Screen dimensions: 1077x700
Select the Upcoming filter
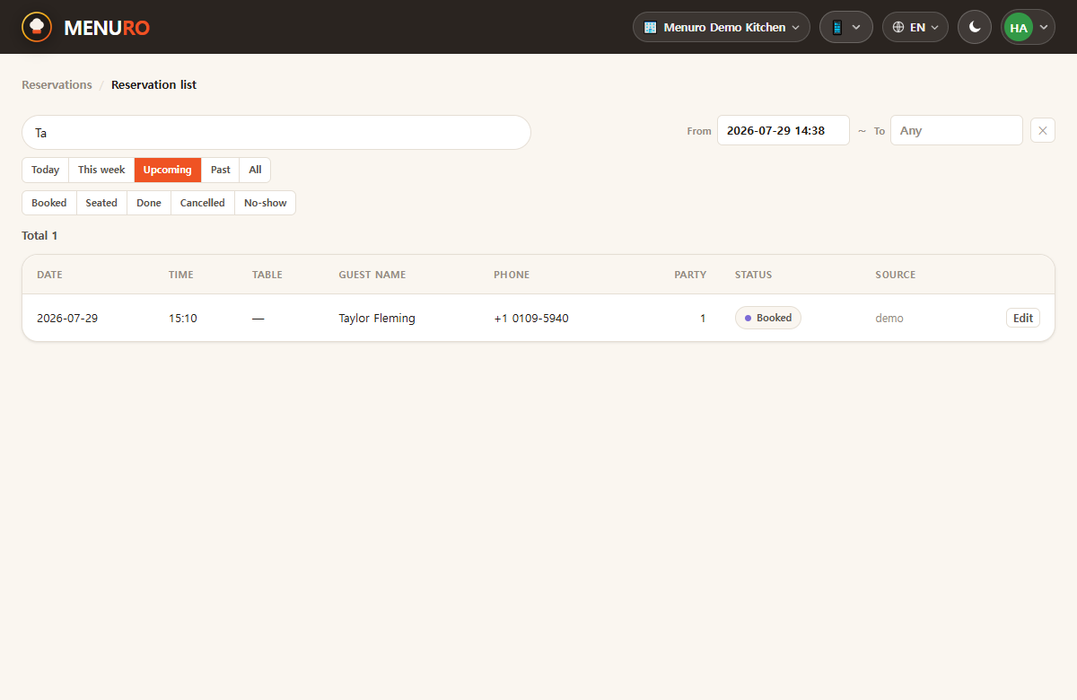tap(168, 170)
